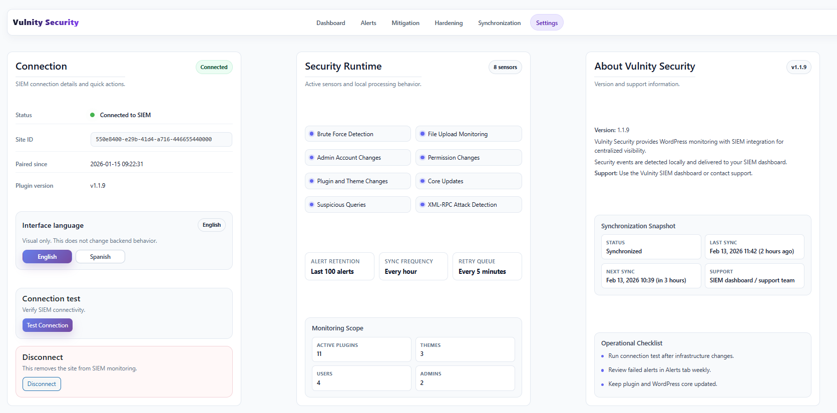Open the Dashboard tab
The width and height of the screenshot is (837, 413).
tap(330, 23)
